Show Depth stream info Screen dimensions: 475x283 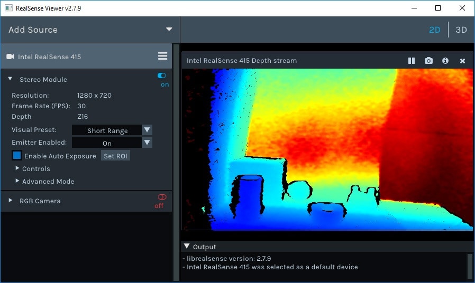(x=445, y=61)
